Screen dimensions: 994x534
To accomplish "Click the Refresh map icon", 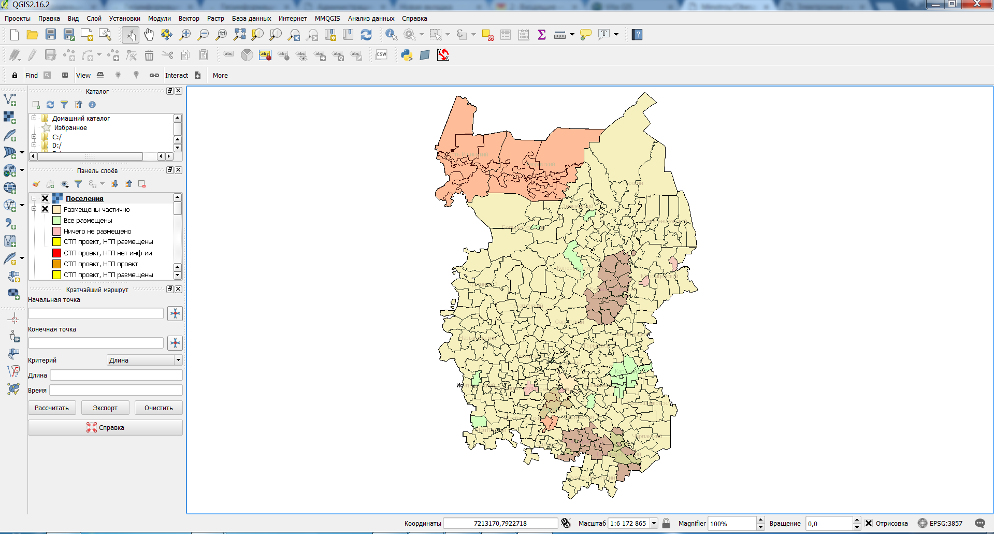I will [366, 35].
